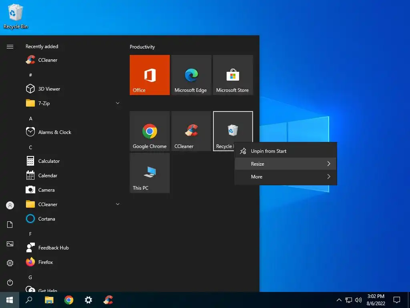Image resolution: width=410 pixels, height=308 pixels.
Task: Open the user account icon
Action: click(10, 205)
